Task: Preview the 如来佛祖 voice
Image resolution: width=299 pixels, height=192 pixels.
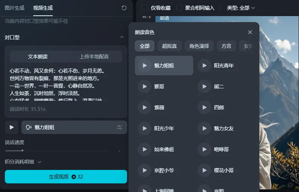Action: coord(145,149)
